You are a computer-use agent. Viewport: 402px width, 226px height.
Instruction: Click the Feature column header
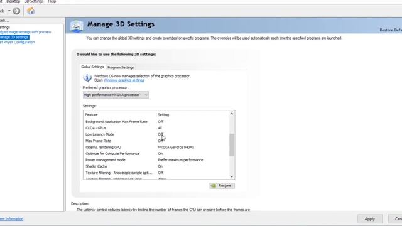coord(91,114)
